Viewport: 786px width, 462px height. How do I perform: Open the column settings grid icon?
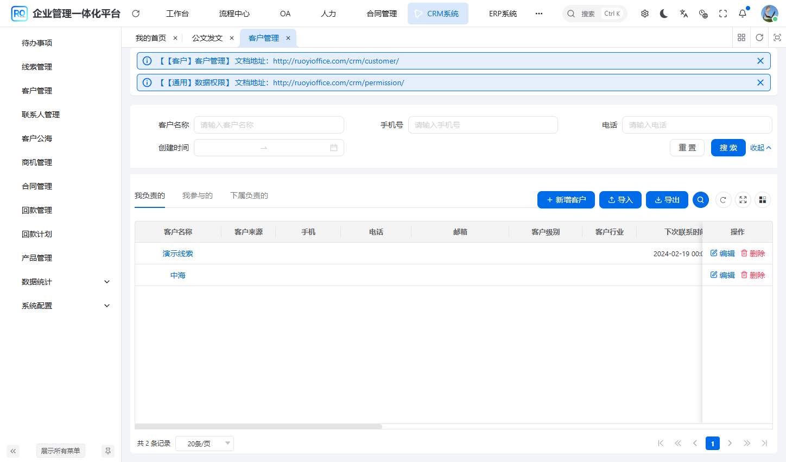tap(763, 200)
